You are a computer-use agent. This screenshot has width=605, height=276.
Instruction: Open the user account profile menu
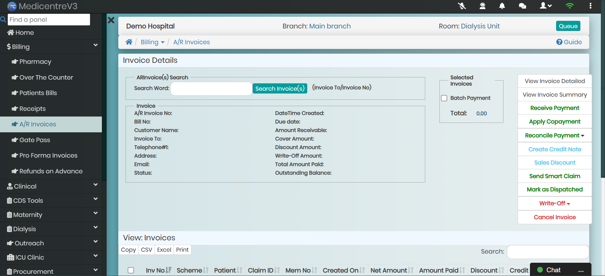[545, 6]
